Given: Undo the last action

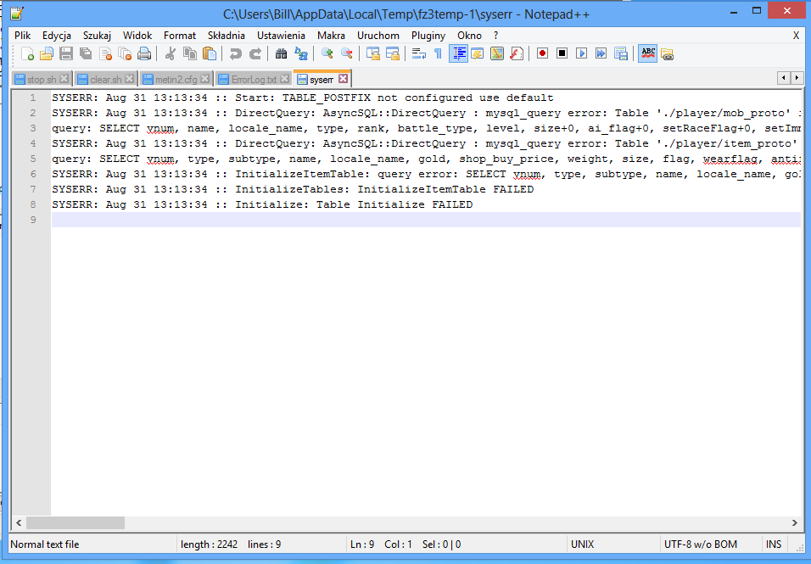Looking at the screenshot, I should [x=235, y=53].
